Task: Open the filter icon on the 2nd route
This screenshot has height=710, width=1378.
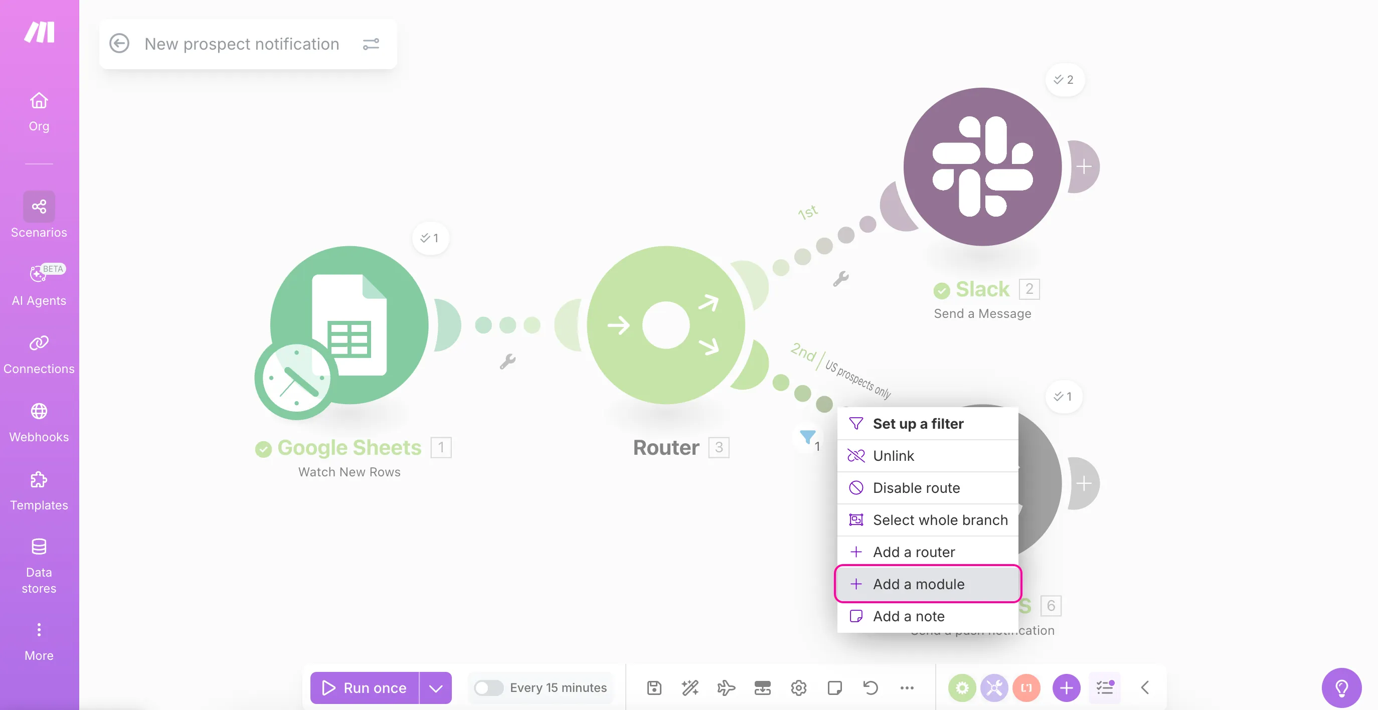Action: pos(808,438)
